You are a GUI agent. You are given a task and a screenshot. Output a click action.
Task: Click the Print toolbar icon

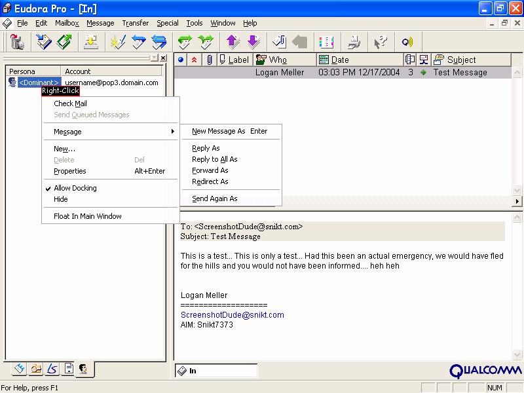click(x=354, y=42)
